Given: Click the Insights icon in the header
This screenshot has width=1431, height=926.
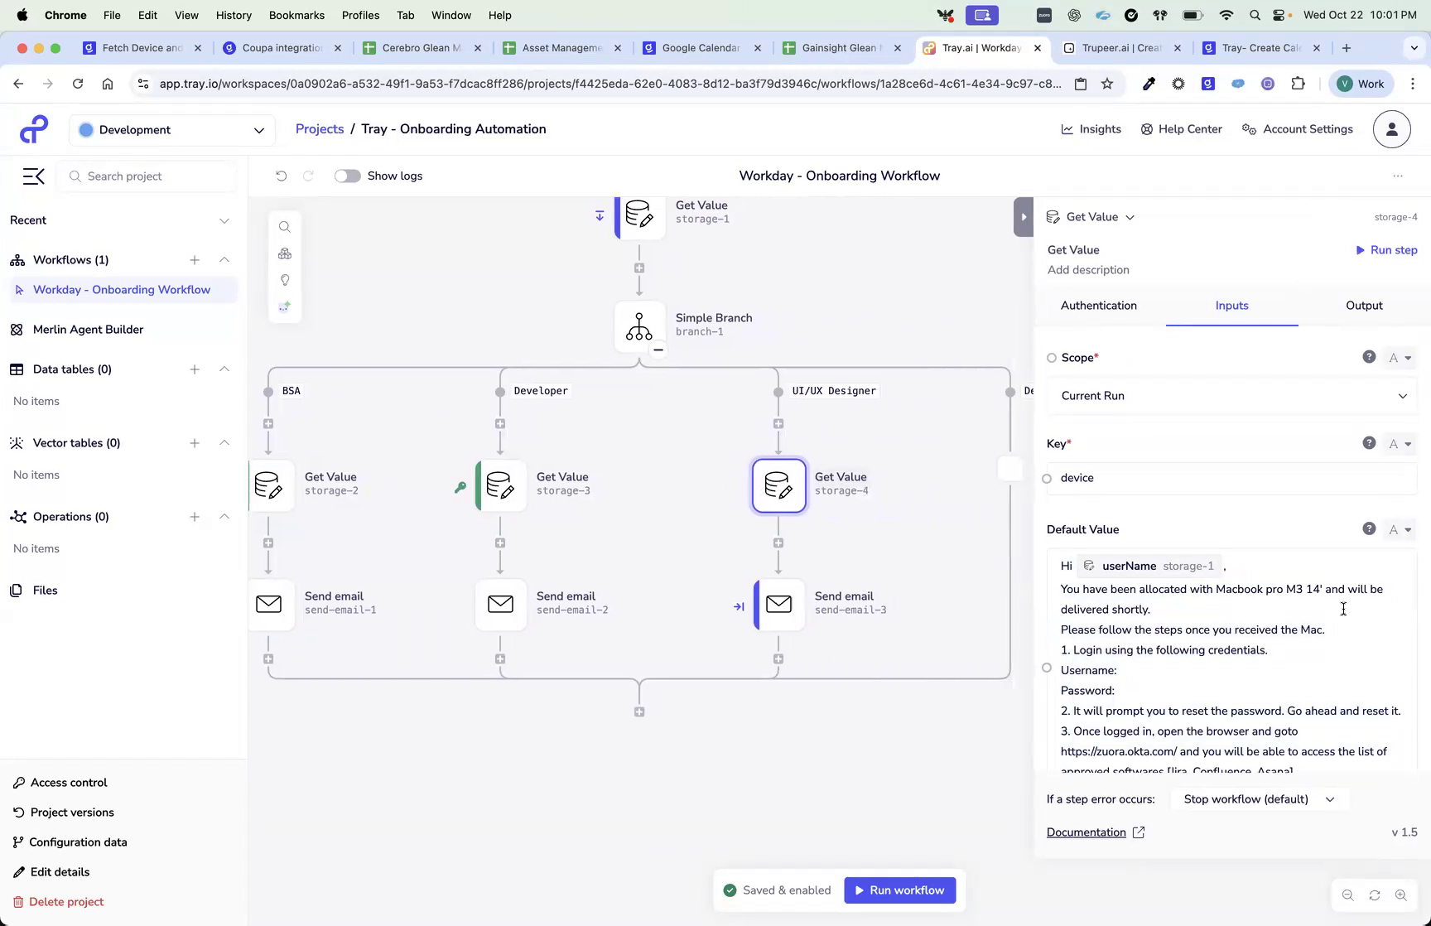Looking at the screenshot, I should [x=1067, y=129].
